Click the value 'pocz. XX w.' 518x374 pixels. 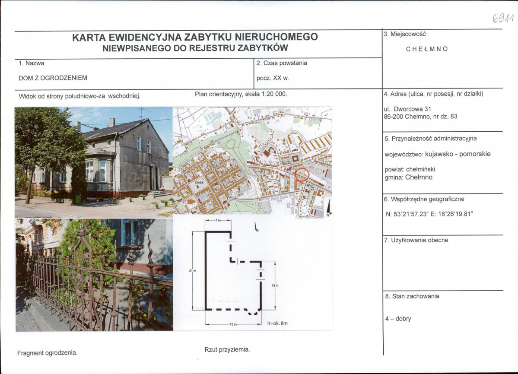273,78
